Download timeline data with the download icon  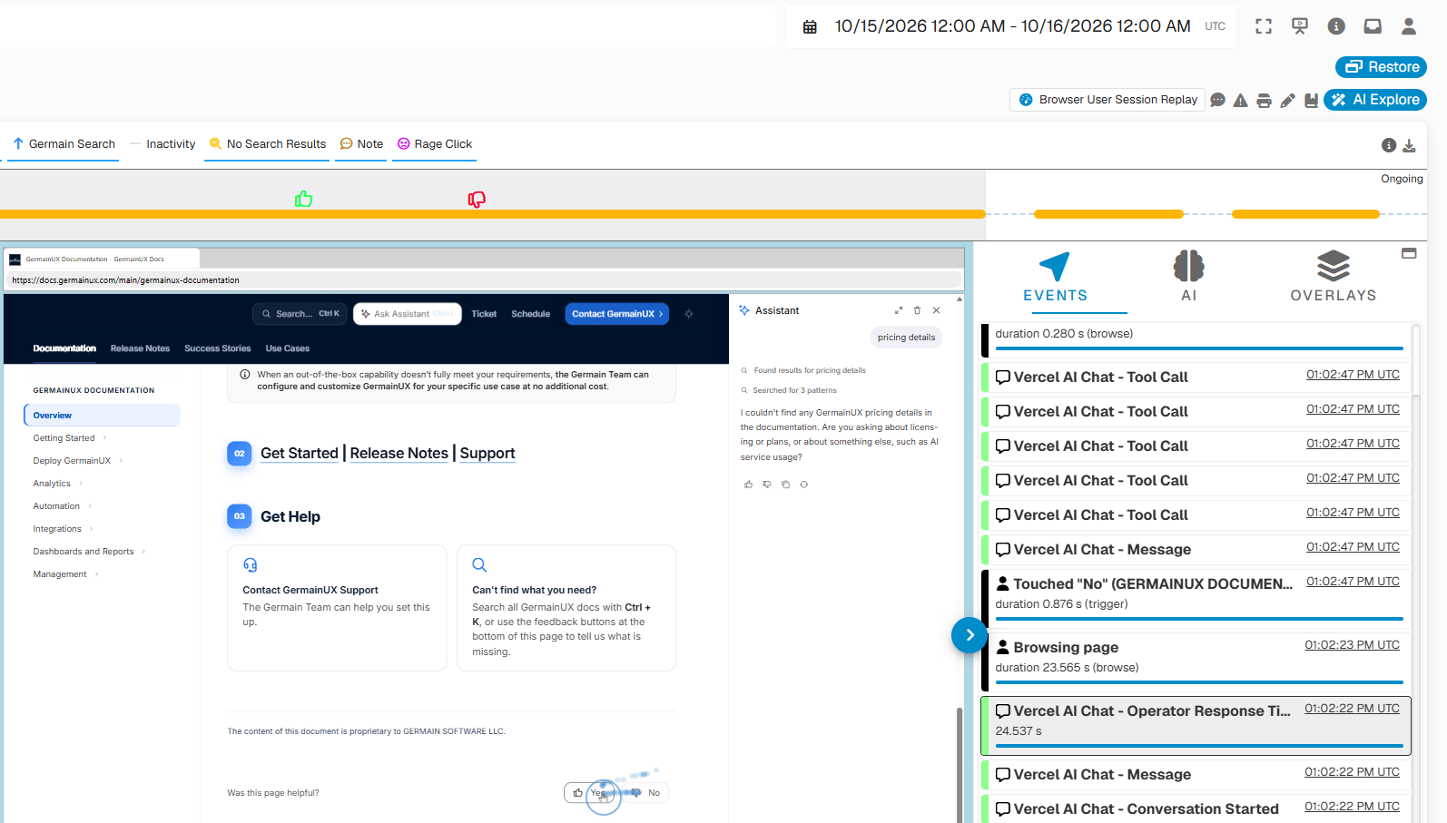(x=1409, y=145)
